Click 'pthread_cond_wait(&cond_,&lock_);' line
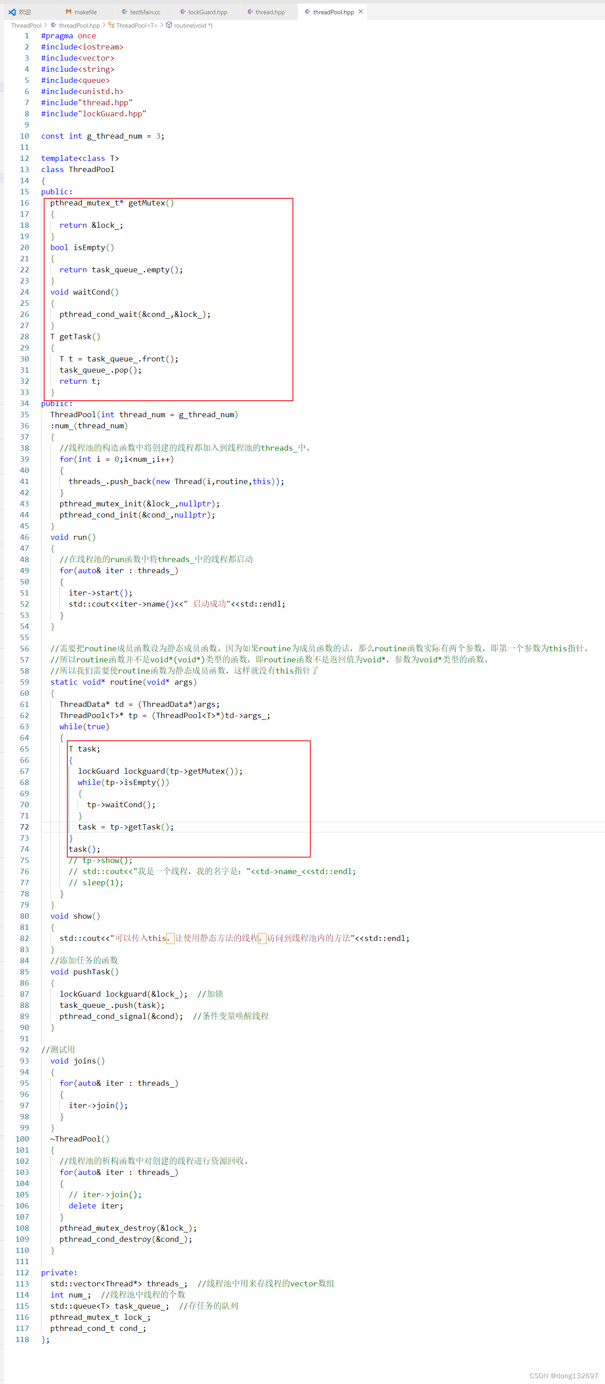Image resolution: width=605 pixels, height=1384 pixels. [x=135, y=314]
